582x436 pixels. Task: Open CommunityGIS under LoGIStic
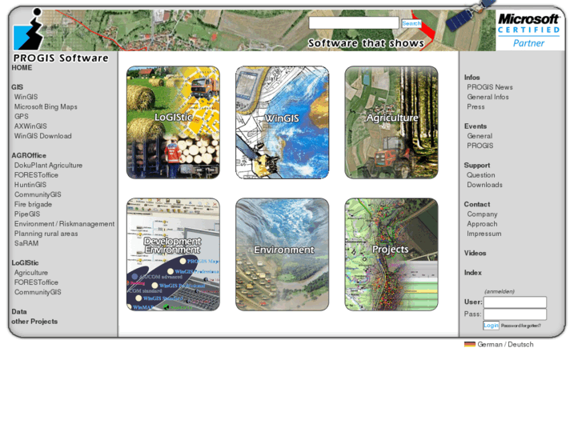coord(38,292)
